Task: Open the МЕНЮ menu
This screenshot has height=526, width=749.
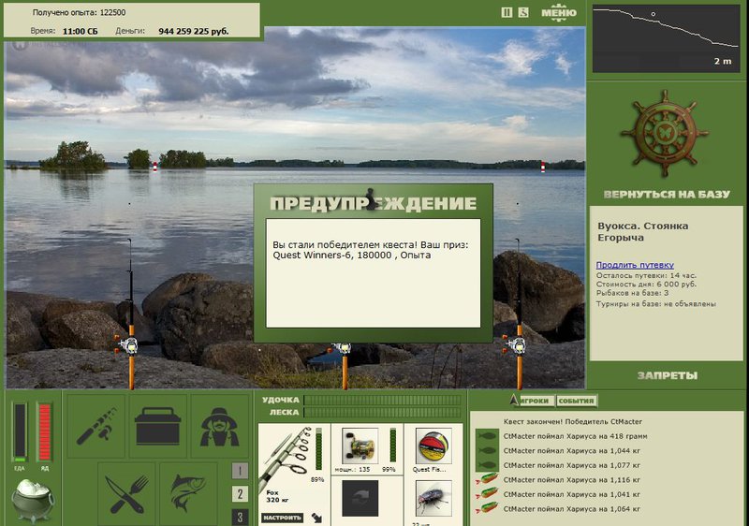Action: (x=559, y=12)
